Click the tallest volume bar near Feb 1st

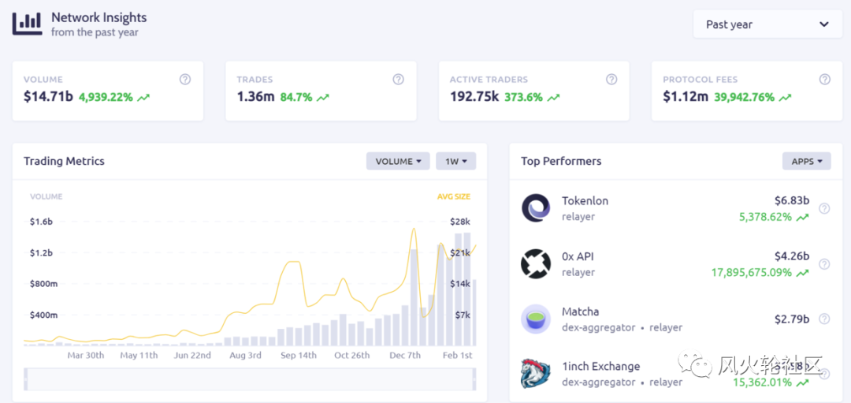point(466,289)
